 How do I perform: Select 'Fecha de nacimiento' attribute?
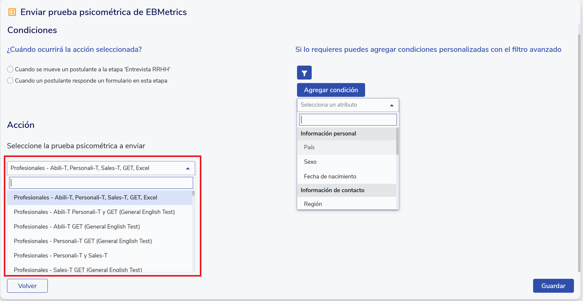coord(330,176)
